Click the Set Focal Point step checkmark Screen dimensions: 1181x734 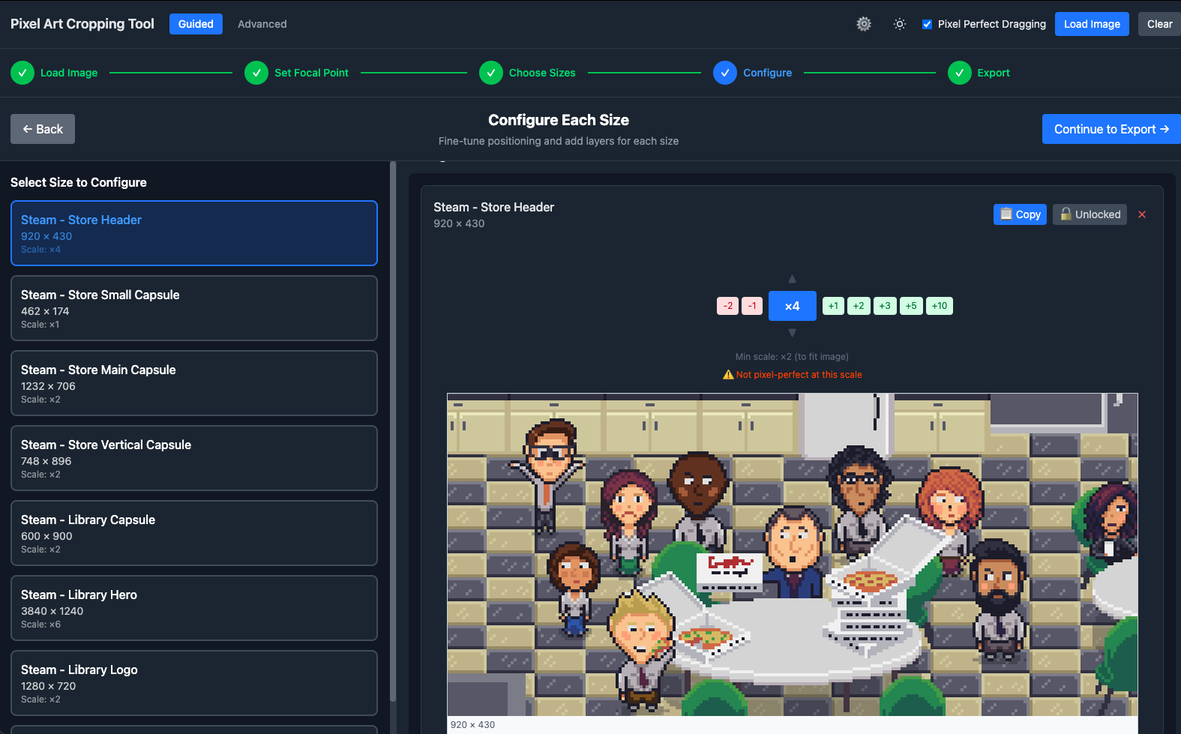(256, 73)
